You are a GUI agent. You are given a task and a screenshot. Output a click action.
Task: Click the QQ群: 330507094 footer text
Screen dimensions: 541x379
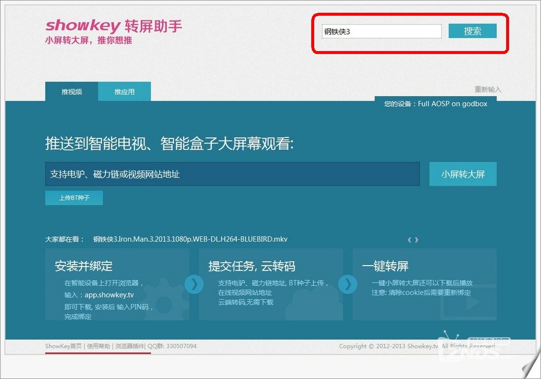172,346
